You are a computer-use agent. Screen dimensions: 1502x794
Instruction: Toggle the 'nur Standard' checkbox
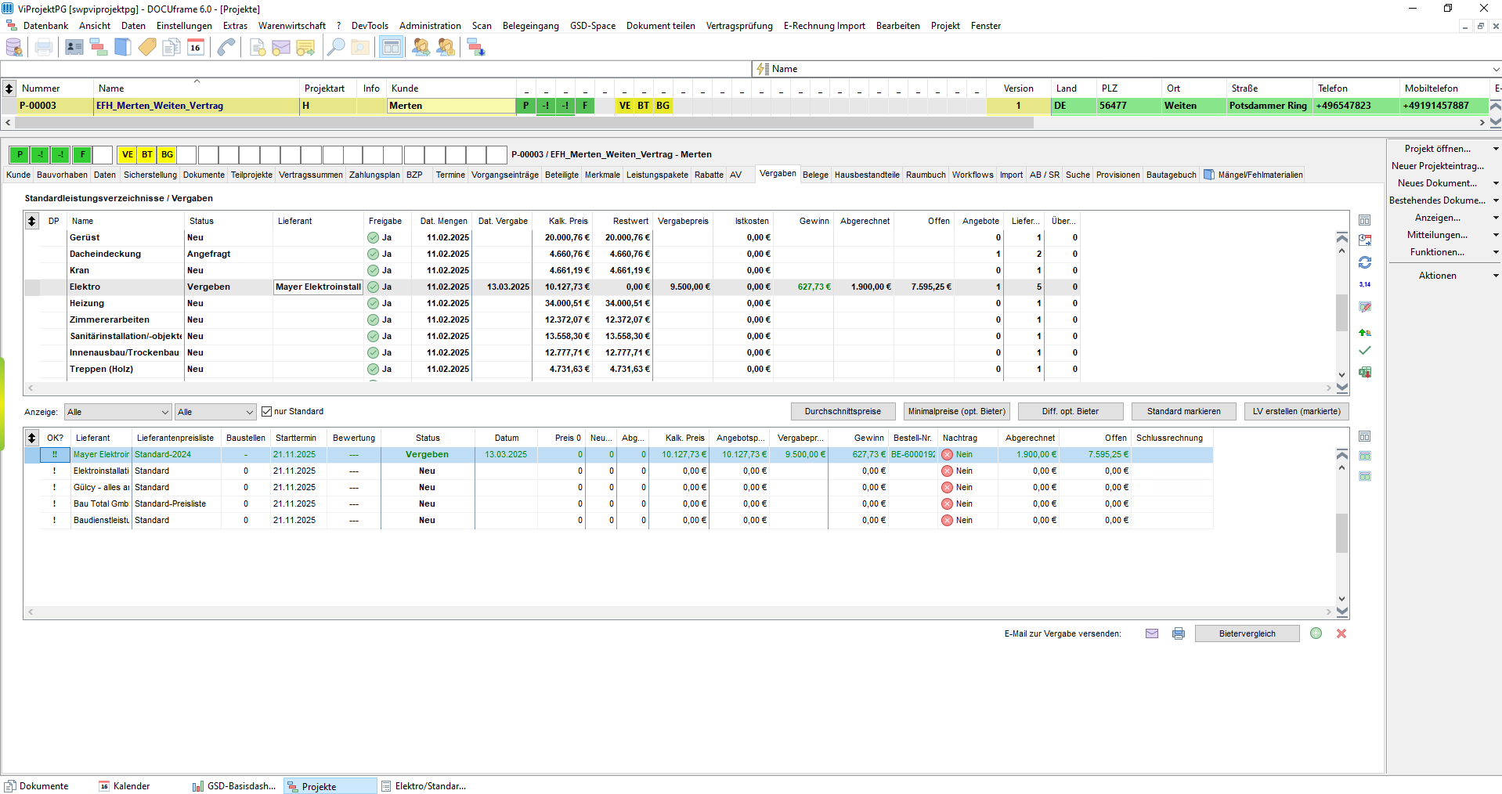(x=266, y=411)
